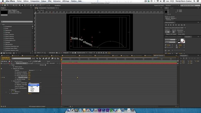This screenshot has width=201, height=113.
Task: Select the Horizontal Type tool
Action: pos(25,5)
